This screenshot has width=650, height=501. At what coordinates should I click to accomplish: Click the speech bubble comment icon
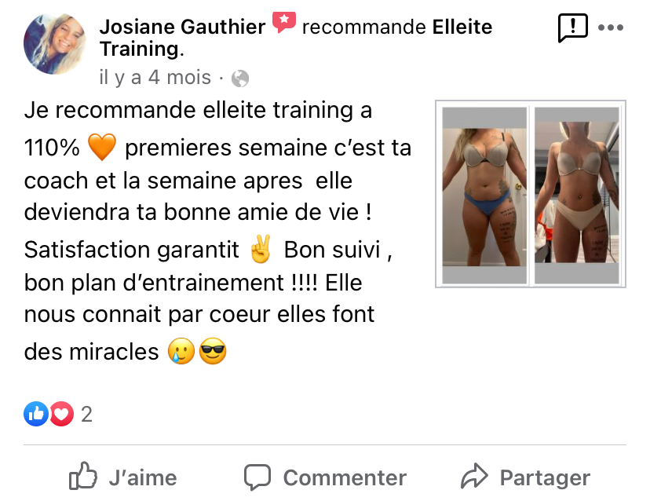257,477
